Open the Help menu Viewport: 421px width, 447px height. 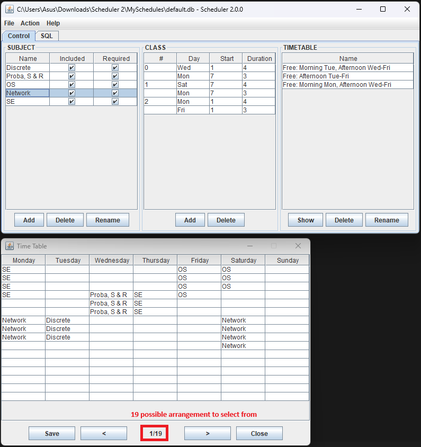[x=53, y=23]
